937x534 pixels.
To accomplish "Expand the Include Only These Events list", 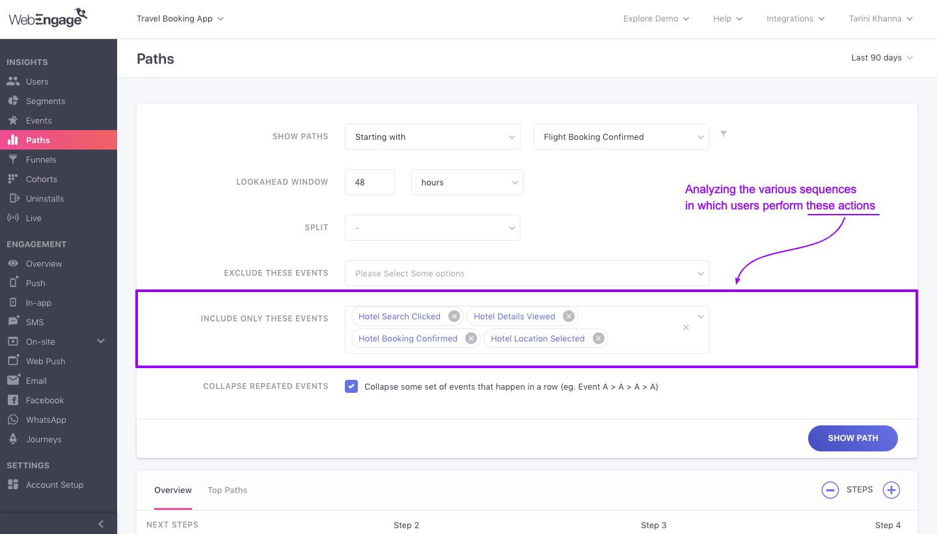I will [701, 317].
